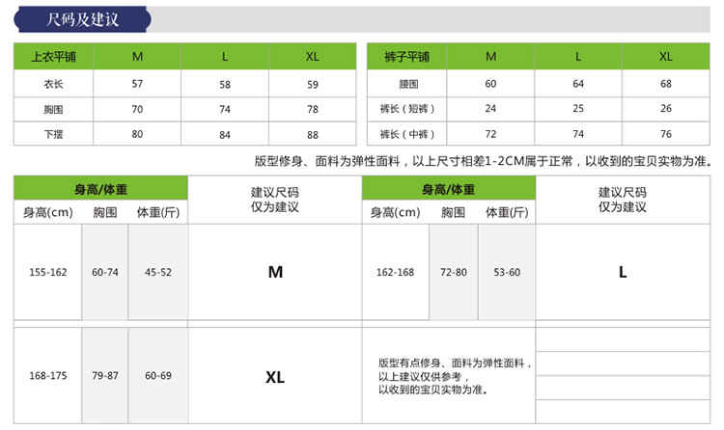Click the 裤长（短裤）row label
The height and width of the screenshot is (430, 724).
click(406, 109)
